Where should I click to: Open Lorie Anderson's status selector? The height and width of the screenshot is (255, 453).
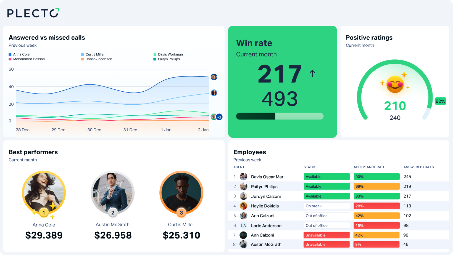(327, 225)
